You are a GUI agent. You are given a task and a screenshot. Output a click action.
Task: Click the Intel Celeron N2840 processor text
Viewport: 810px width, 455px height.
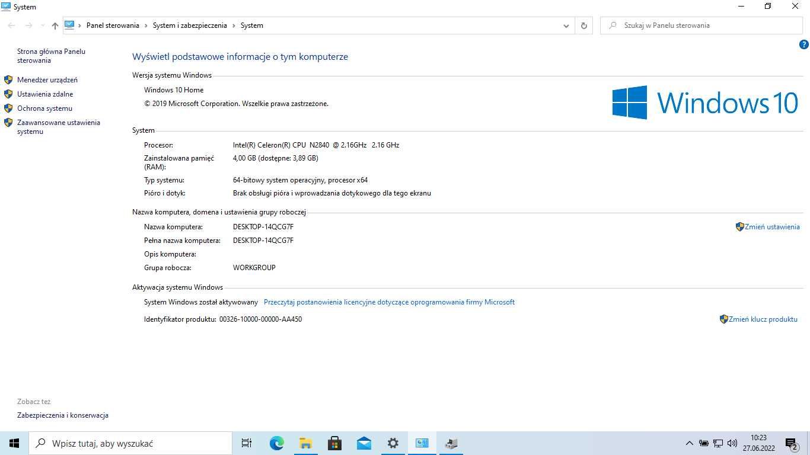pos(316,145)
